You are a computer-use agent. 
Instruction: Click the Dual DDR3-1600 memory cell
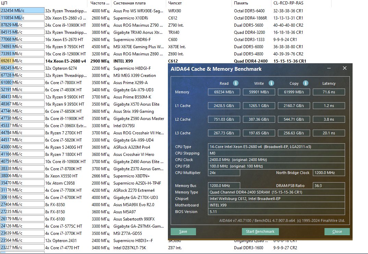pyautogui.click(x=248, y=248)
